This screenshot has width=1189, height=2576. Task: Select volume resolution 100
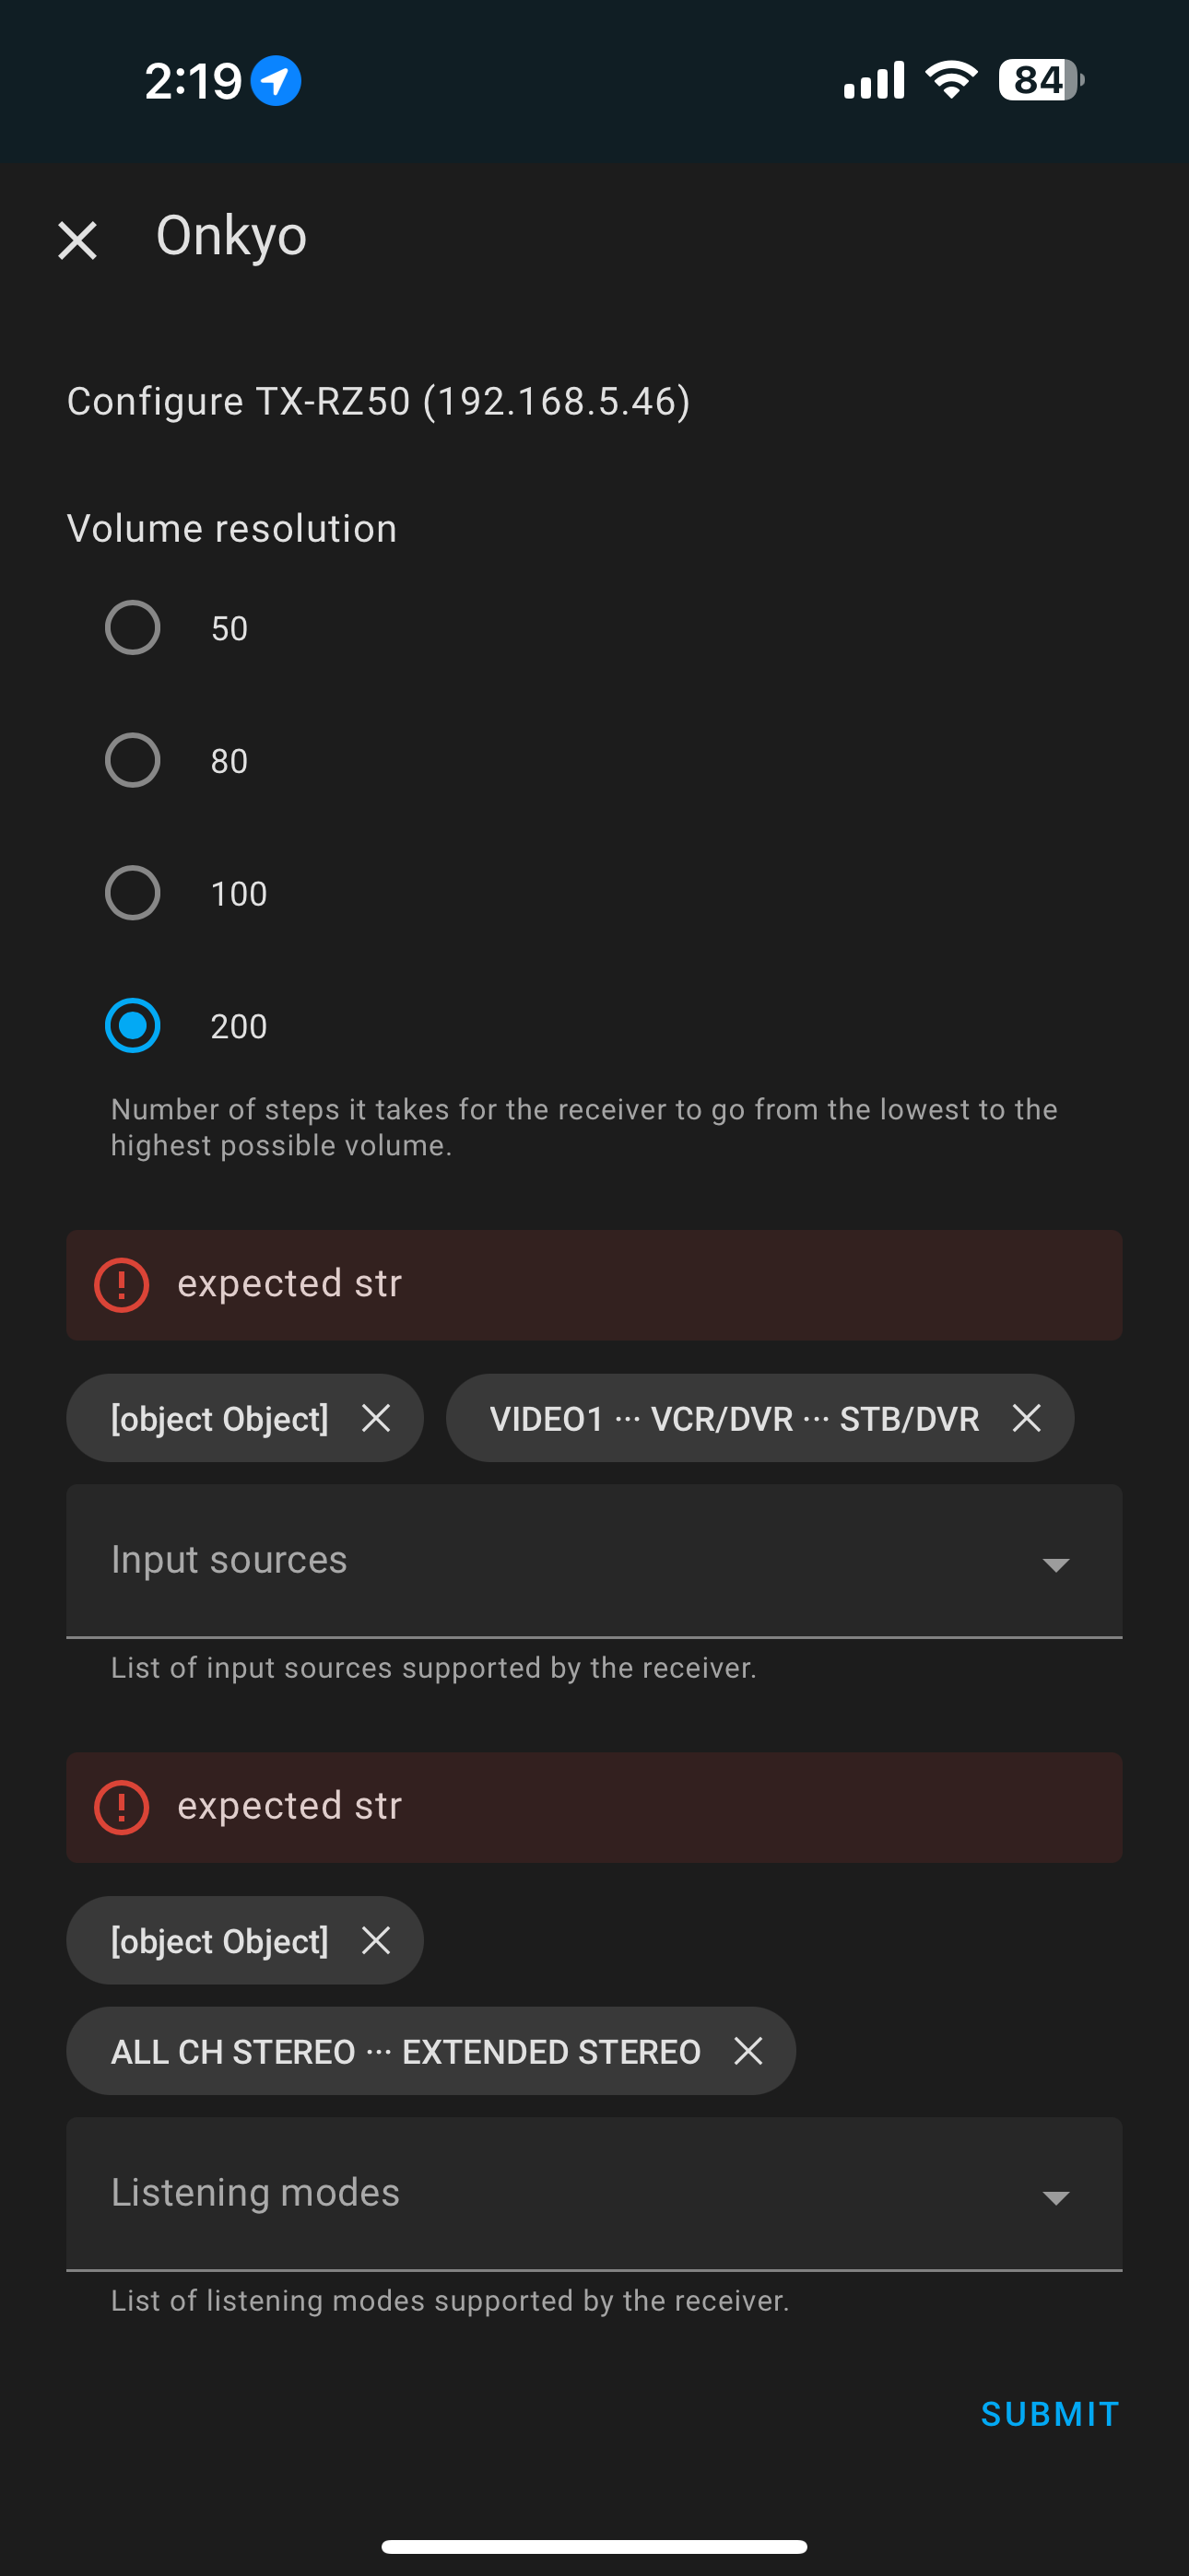(x=133, y=893)
